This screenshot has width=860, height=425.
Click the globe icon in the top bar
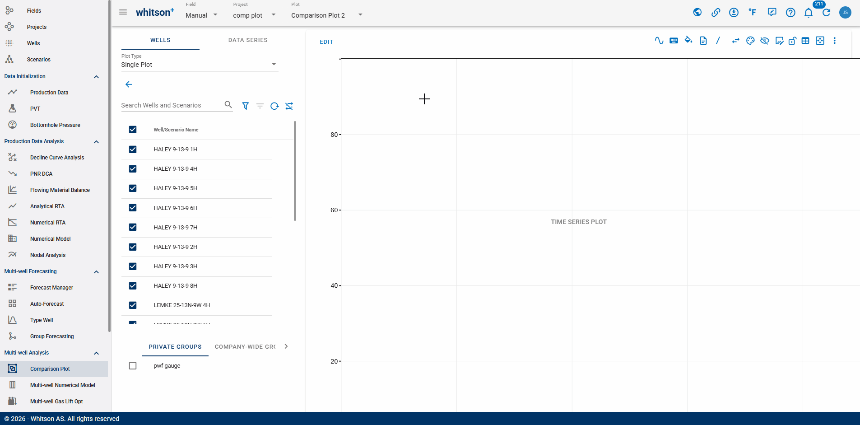click(697, 13)
